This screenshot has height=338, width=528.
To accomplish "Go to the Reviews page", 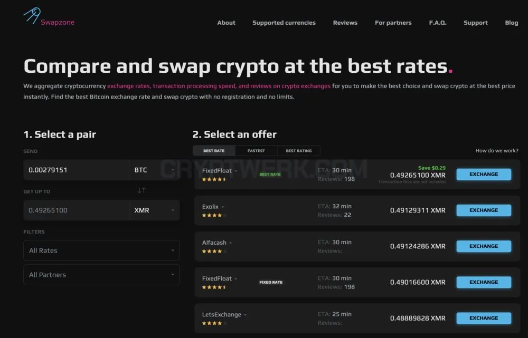I will click(x=345, y=23).
